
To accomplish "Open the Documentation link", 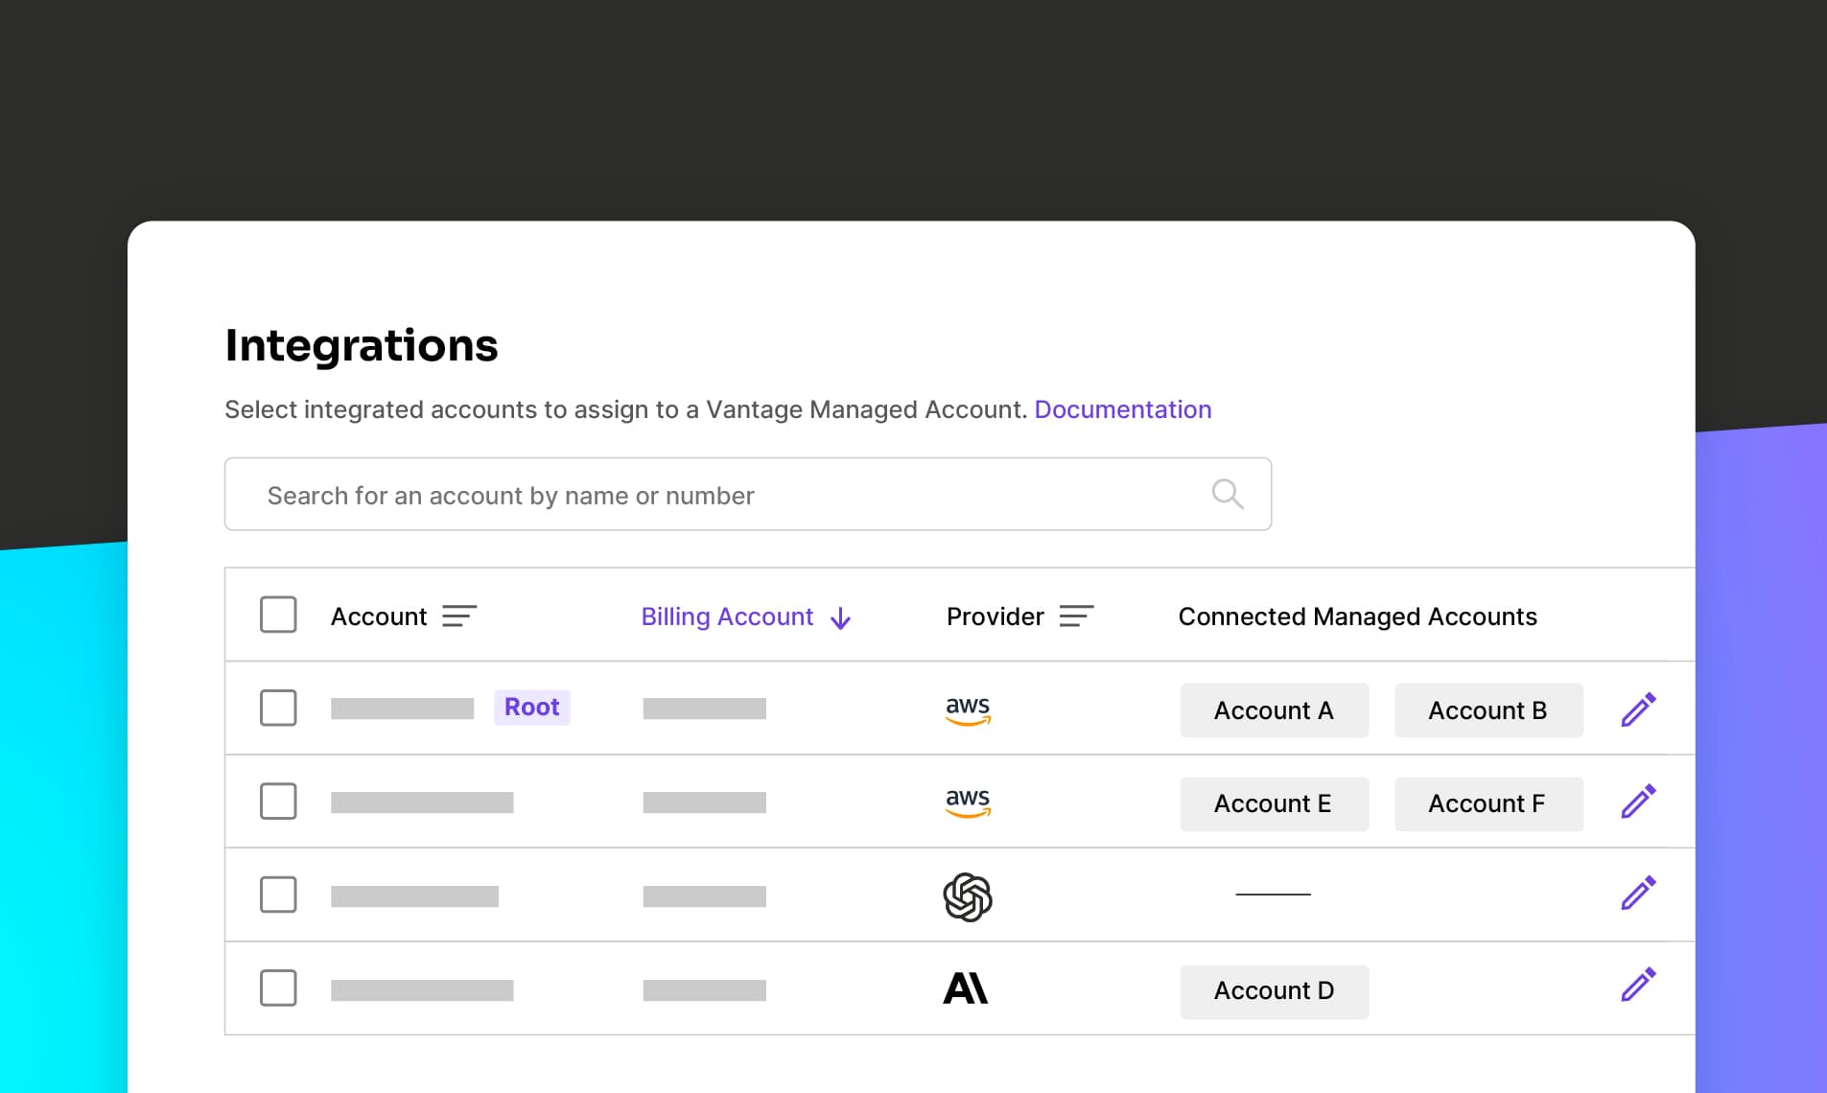I will 1123,409.
